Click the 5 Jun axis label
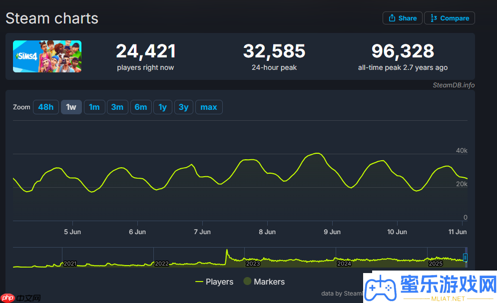This screenshot has width=497, height=303. [x=72, y=232]
